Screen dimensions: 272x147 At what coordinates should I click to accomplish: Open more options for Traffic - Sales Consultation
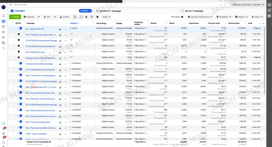65,134
